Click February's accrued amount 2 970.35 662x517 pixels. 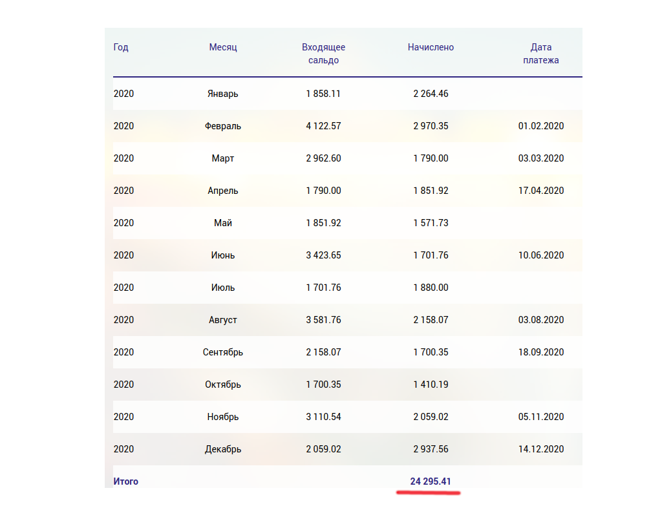[431, 126]
